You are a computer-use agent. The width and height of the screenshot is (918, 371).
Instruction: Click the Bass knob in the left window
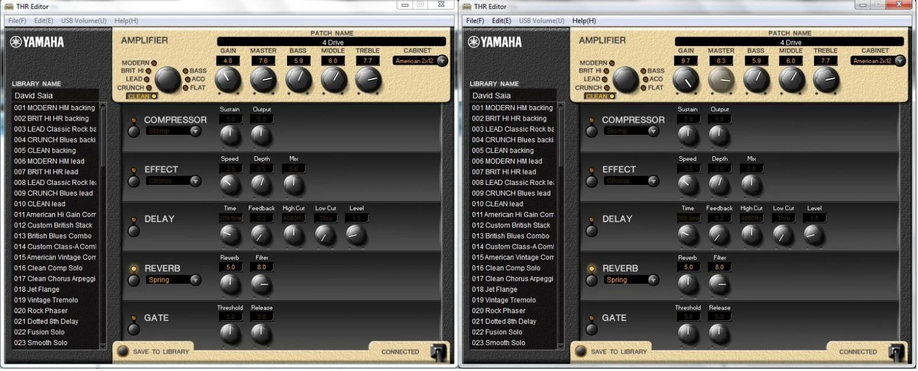pyautogui.click(x=298, y=80)
